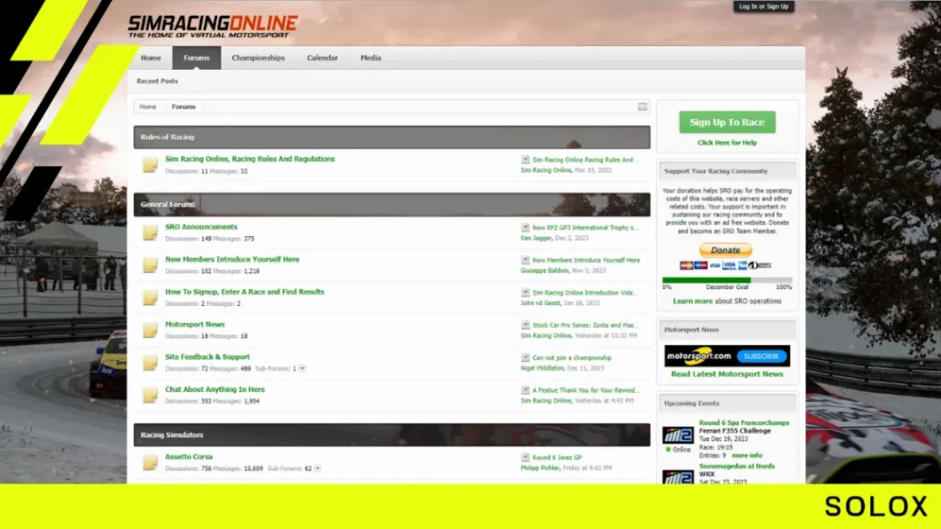
Task: Open the Media tab
Action: 370,58
